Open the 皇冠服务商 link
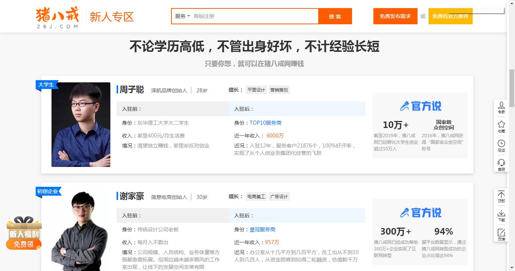This screenshot has width=515, height=271. click(x=262, y=229)
